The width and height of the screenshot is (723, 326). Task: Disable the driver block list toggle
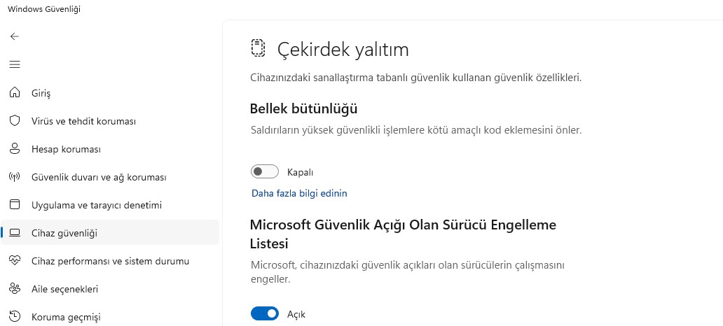265,313
